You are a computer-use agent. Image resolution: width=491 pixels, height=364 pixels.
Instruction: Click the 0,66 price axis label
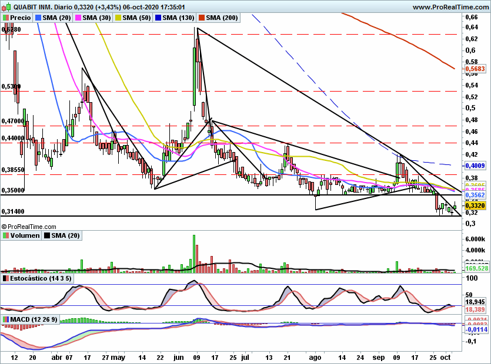pyautogui.click(x=472, y=17)
